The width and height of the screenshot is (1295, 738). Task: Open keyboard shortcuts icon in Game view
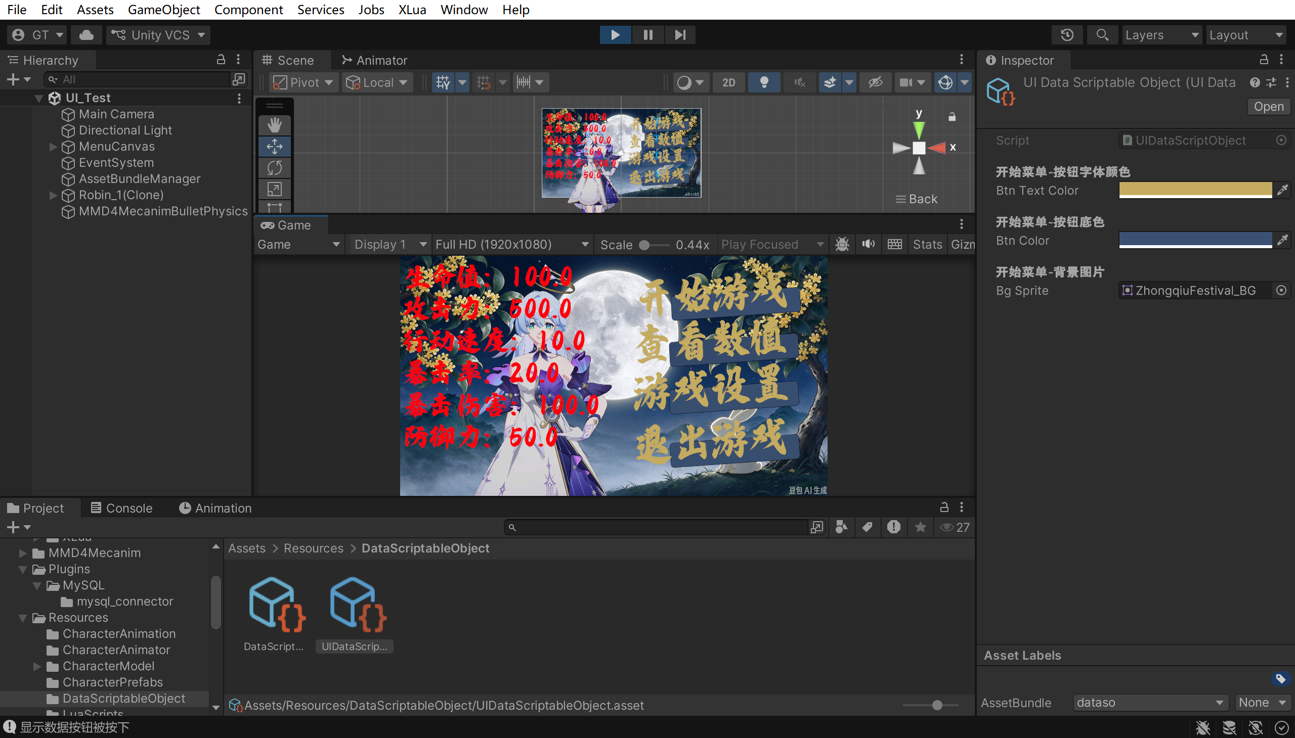(894, 244)
